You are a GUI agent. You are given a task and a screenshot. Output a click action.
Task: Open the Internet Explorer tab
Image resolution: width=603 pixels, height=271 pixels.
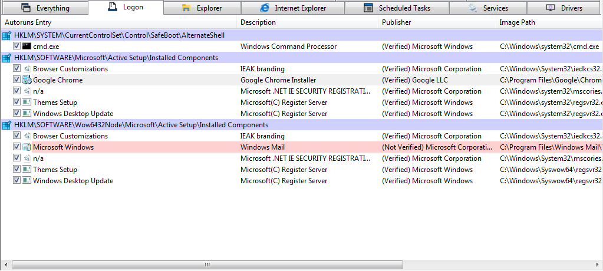(x=292, y=8)
